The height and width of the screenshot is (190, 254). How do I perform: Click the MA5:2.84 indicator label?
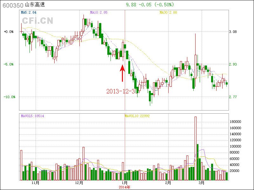29,12
